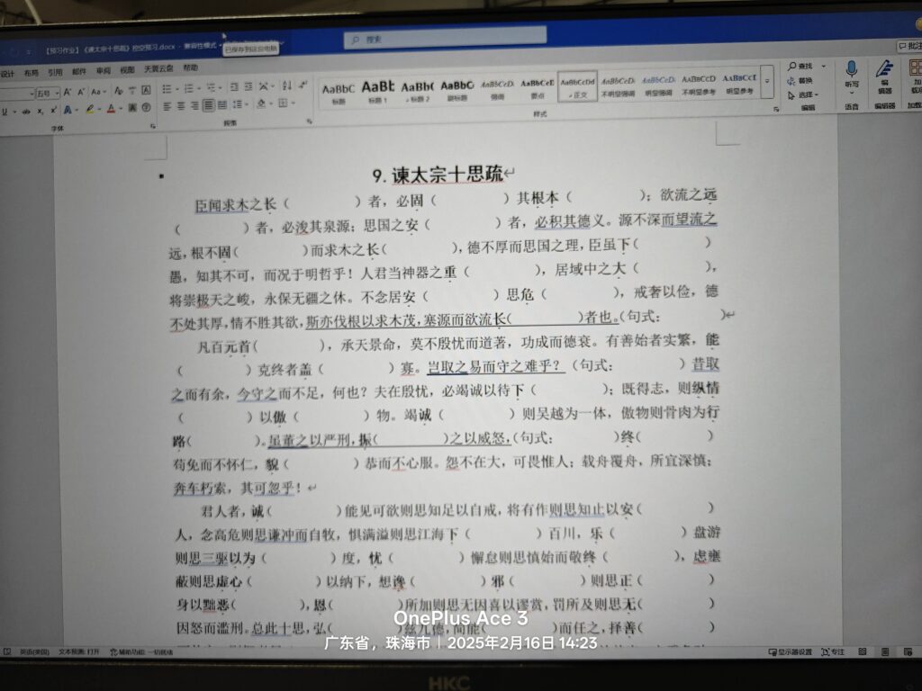
Task: Sort the paragraphs A to Z
Action: point(287,85)
